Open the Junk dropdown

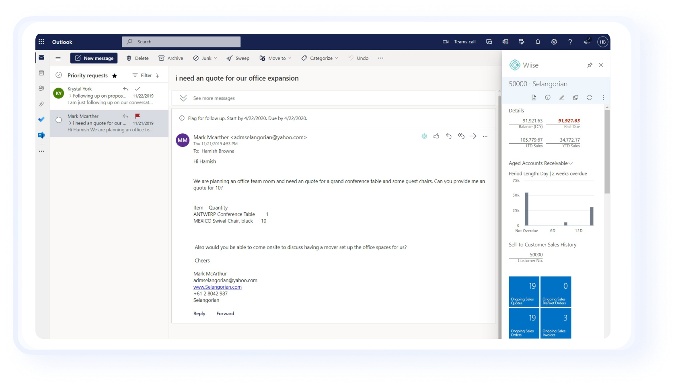(205, 58)
